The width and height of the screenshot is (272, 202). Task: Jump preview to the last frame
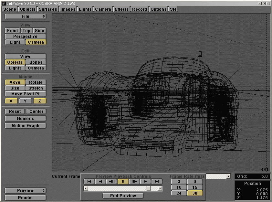[x=157, y=181]
